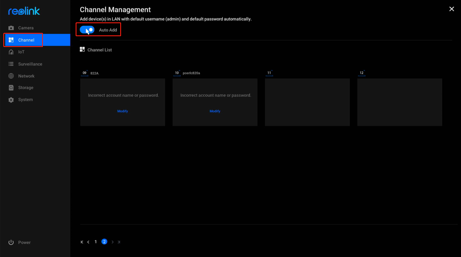
Task: Open the Camera settings section
Action: tap(35, 28)
